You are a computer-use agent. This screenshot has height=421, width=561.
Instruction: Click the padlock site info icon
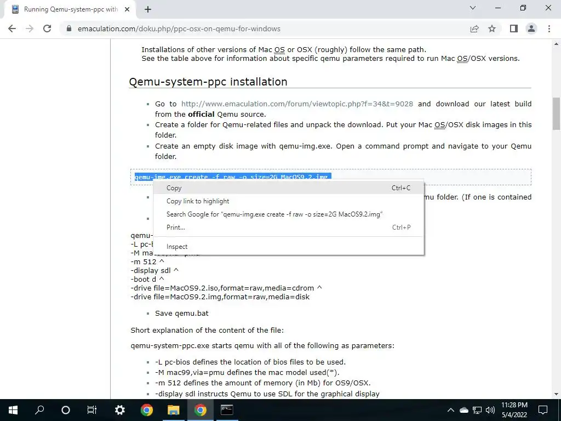pos(69,29)
